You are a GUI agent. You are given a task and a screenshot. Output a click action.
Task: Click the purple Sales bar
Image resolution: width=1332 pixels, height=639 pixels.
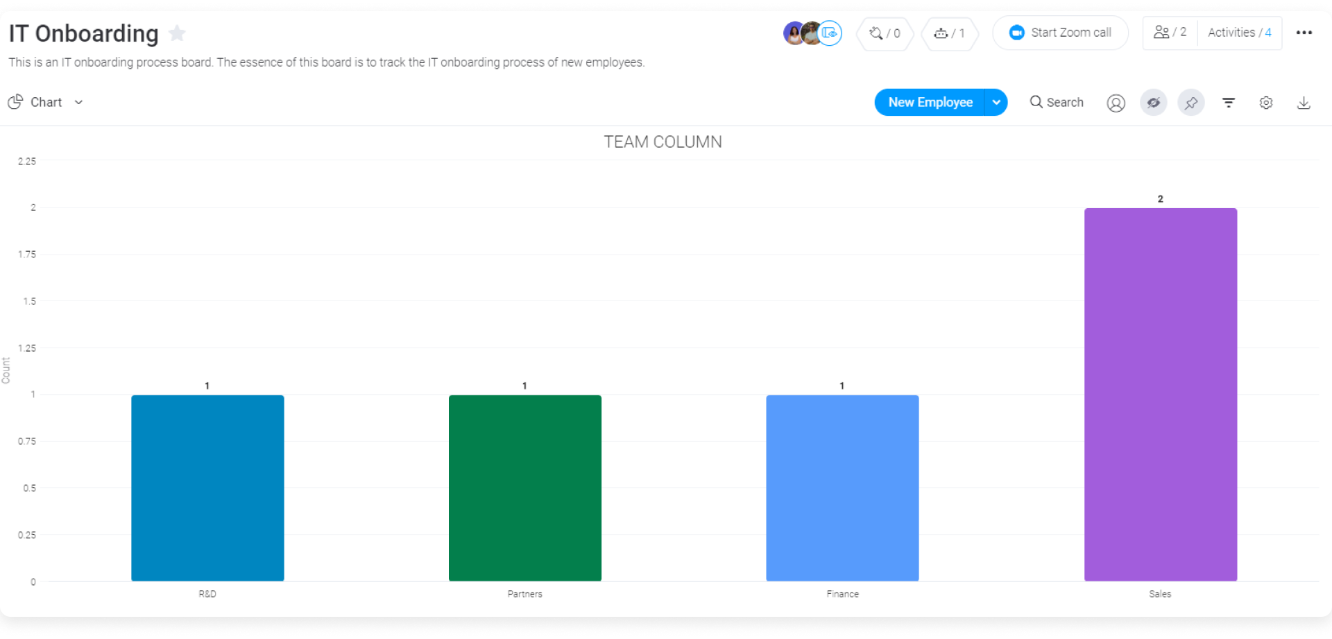[1160, 394]
